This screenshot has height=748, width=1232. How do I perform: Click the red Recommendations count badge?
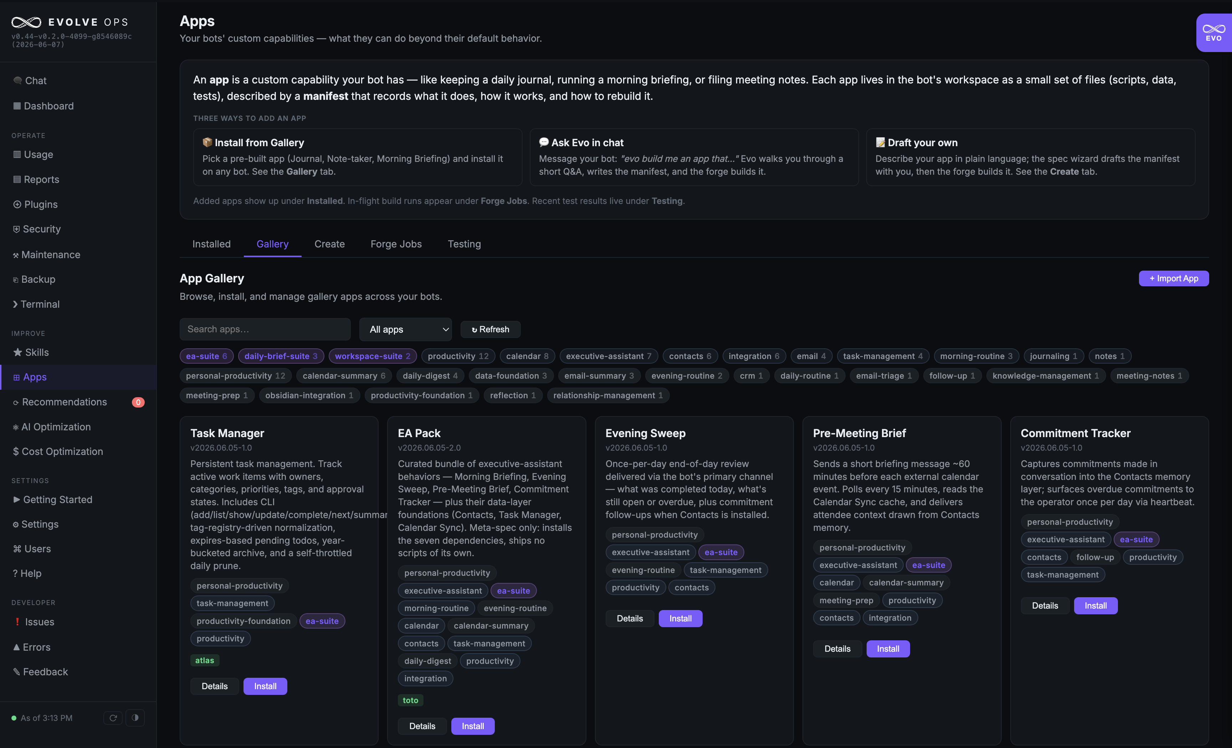(139, 403)
